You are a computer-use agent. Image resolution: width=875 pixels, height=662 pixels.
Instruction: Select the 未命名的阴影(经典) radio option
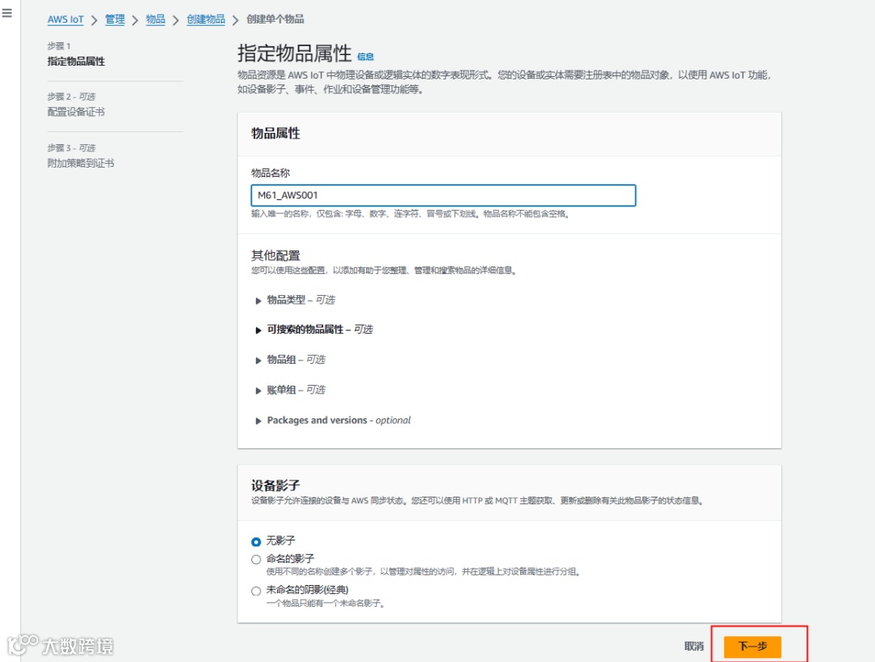point(256,591)
